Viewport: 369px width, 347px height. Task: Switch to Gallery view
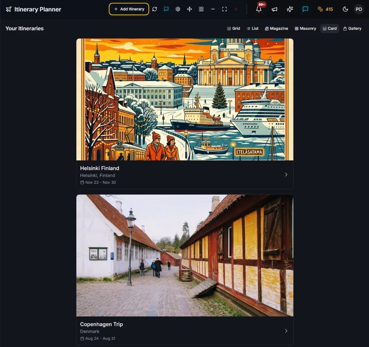[352, 28]
